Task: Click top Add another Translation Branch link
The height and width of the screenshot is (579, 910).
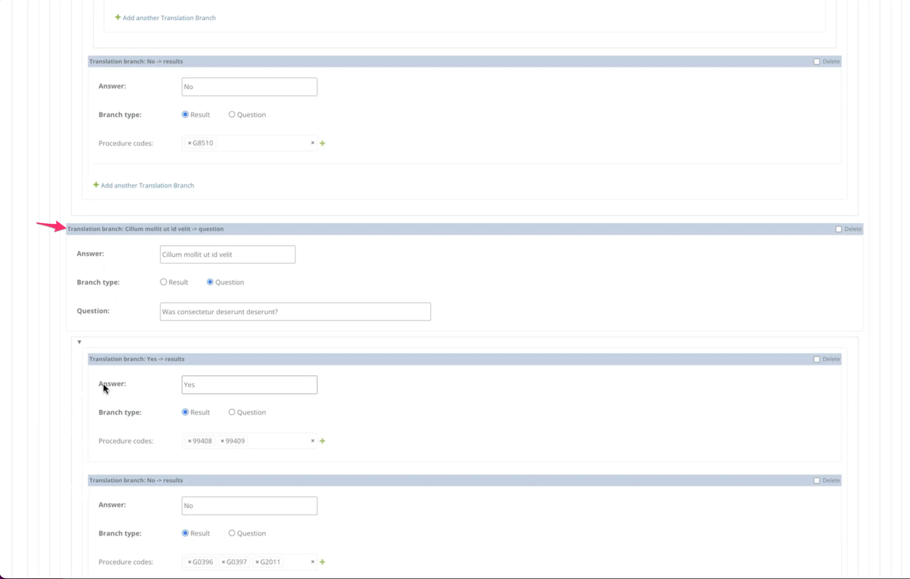Action: click(169, 18)
